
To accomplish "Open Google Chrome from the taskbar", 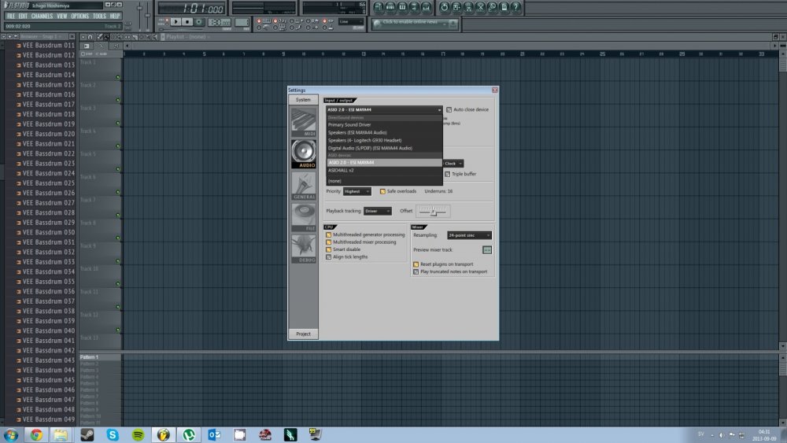I will pos(36,434).
